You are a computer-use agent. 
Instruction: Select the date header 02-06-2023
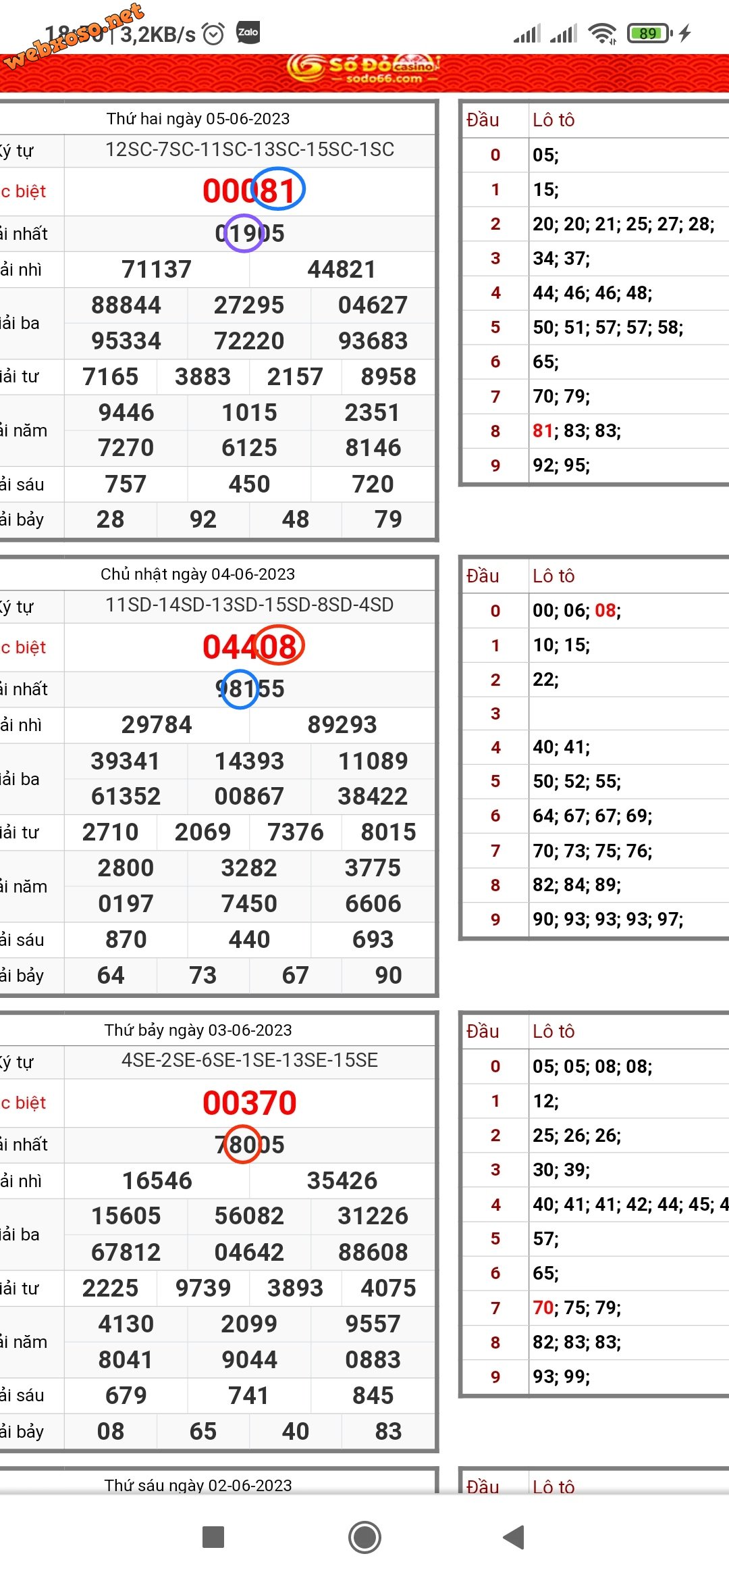tap(198, 1485)
